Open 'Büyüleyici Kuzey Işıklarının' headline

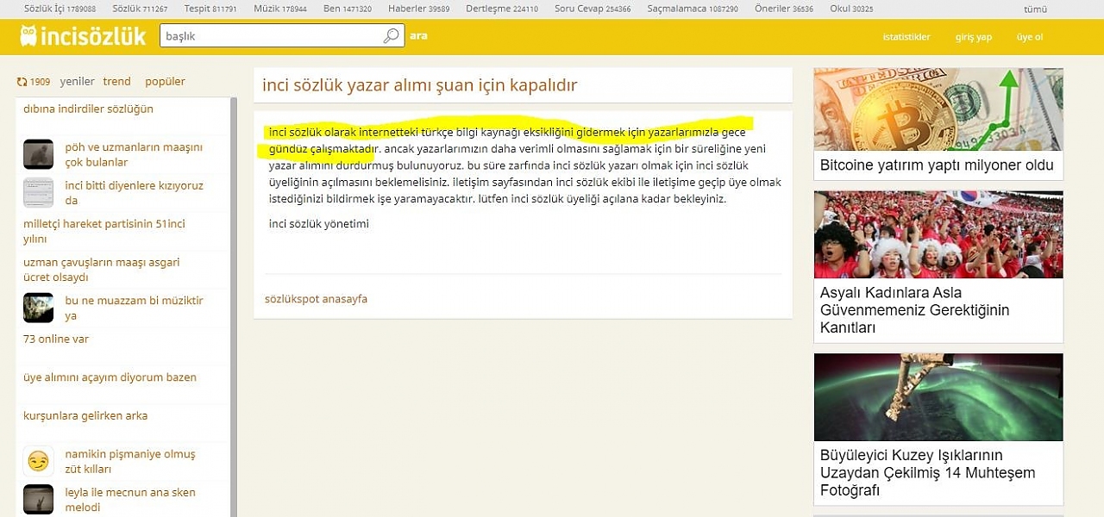tap(927, 473)
